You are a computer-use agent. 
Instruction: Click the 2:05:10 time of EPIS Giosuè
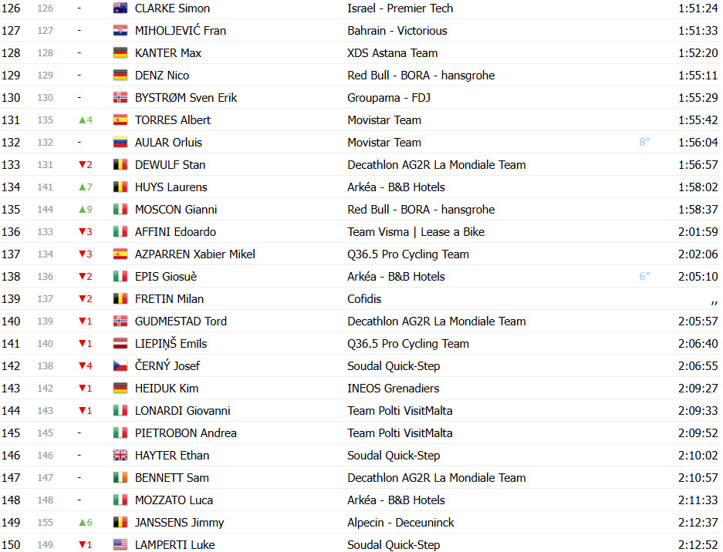(698, 277)
